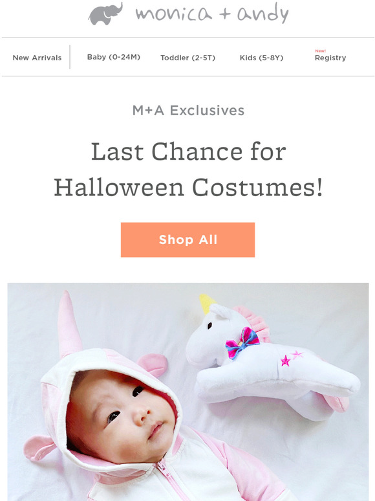
Task: Click the yellow horn of the plush toy
Action: tap(207, 303)
